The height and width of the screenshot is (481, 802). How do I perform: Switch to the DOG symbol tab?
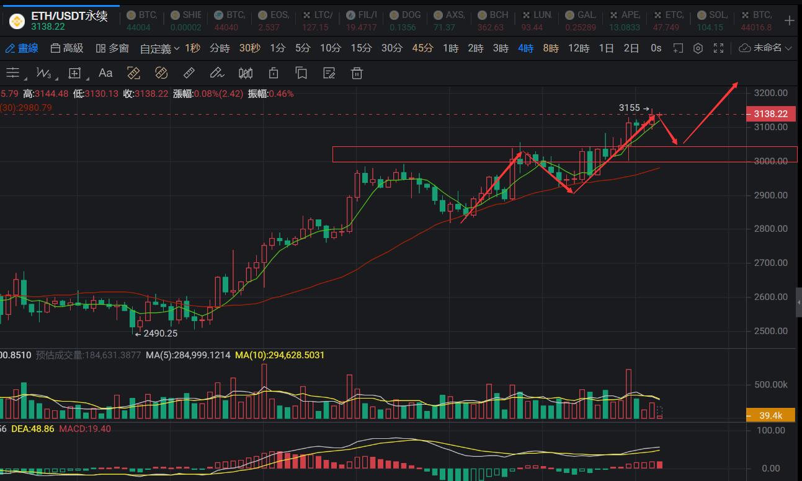406,20
